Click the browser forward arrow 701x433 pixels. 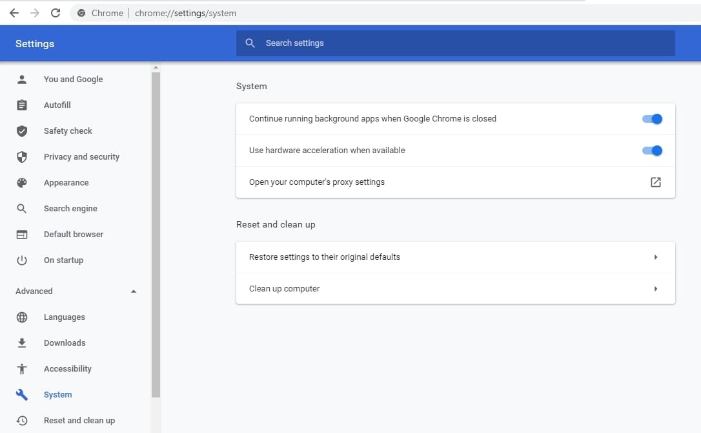click(x=35, y=13)
